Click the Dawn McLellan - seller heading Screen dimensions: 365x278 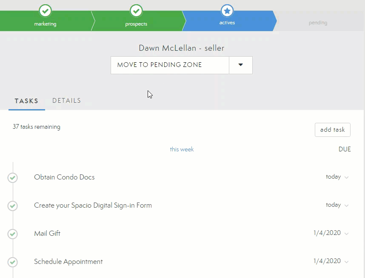pyautogui.click(x=182, y=48)
